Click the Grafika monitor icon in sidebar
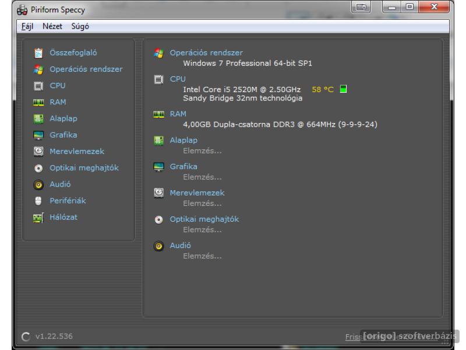Image resolution: width=466 pixels, height=350 pixels. tap(38, 135)
